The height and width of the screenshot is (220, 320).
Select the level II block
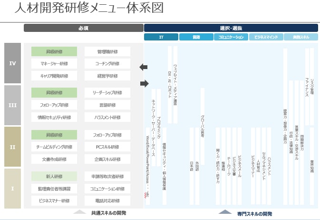coord(12,147)
